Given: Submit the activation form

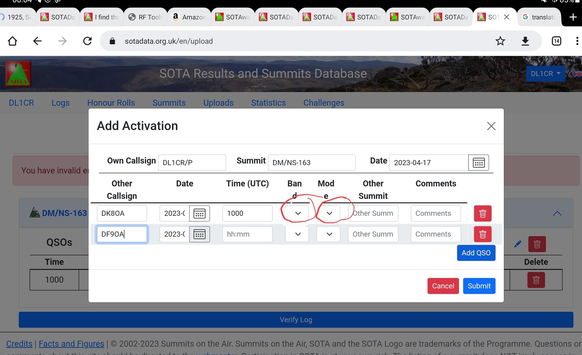Looking at the screenshot, I should click(479, 286).
